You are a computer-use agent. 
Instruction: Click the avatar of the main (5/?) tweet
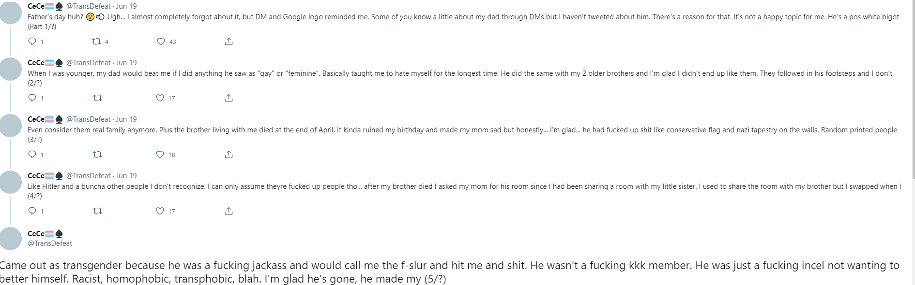[x=11, y=239]
